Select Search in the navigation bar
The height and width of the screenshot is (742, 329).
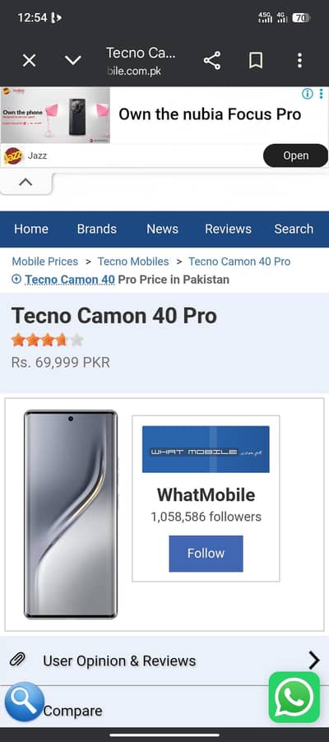pos(294,229)
